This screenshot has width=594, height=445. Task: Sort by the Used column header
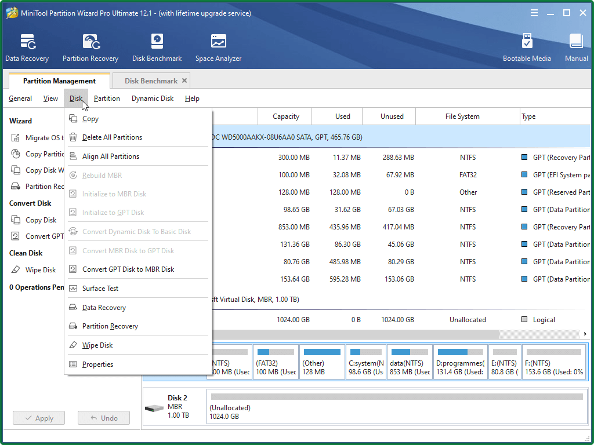[337, 116]
